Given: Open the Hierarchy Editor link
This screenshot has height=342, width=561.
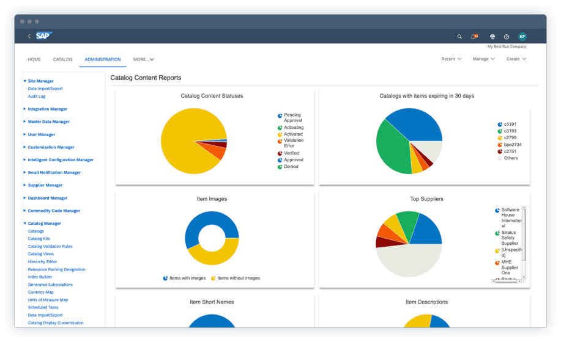Looking at the screenshot, I should coord(42,261).
